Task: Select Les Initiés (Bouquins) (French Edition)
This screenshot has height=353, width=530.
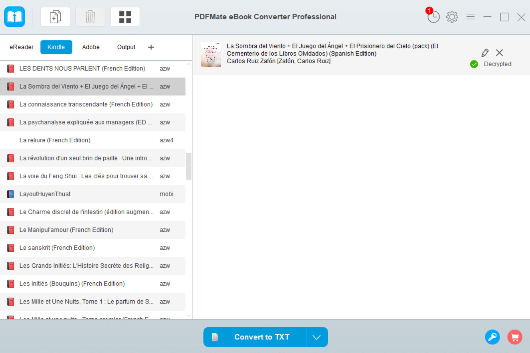Action: pyautogui.click(x=93, y=284)
